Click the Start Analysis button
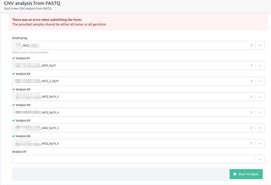The height and width of the screenshot is (185, 271). (246, 174)
